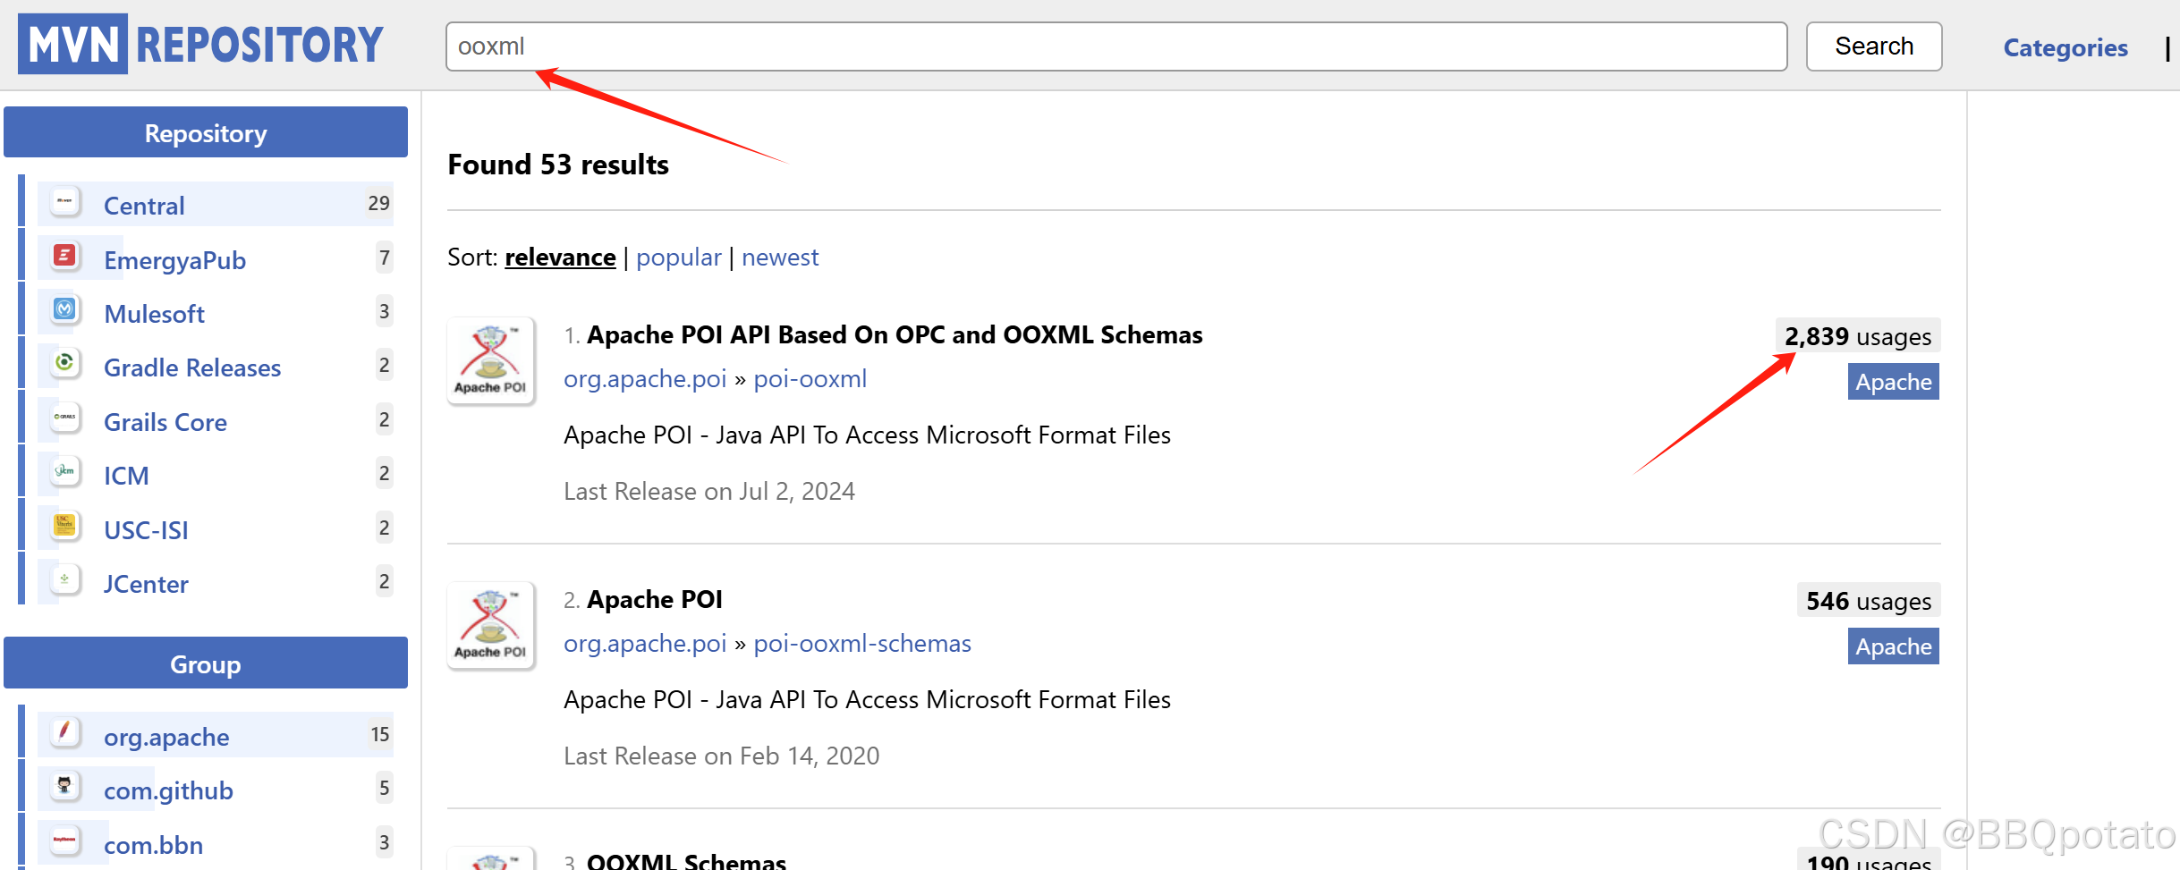The width and height of the screenshot is (2180, 870).
Task: Click the com.bbn group icon
Action: pyautogui.click(x=64, y=840)
